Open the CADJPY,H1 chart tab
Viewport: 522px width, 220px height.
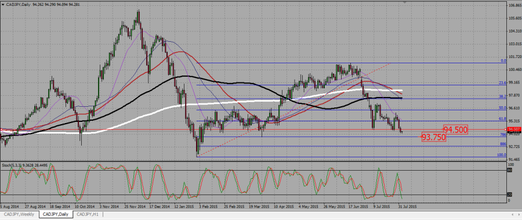pyautogui.click(x=88, y=214)
